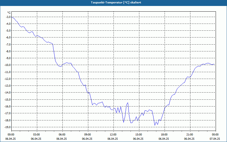Image resolution: width=227 pixels, height=142 pixels.
Task: Click the 06.04.25 date under 18:00
Action: coord(164,139)
